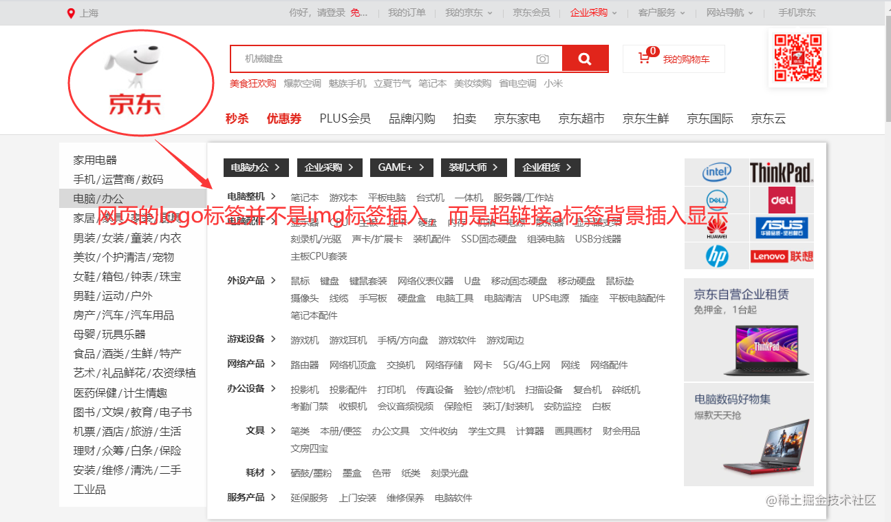Open the 京东超市 navigation item
Screen dimensions: 891x522
click(x=581, y=118)
